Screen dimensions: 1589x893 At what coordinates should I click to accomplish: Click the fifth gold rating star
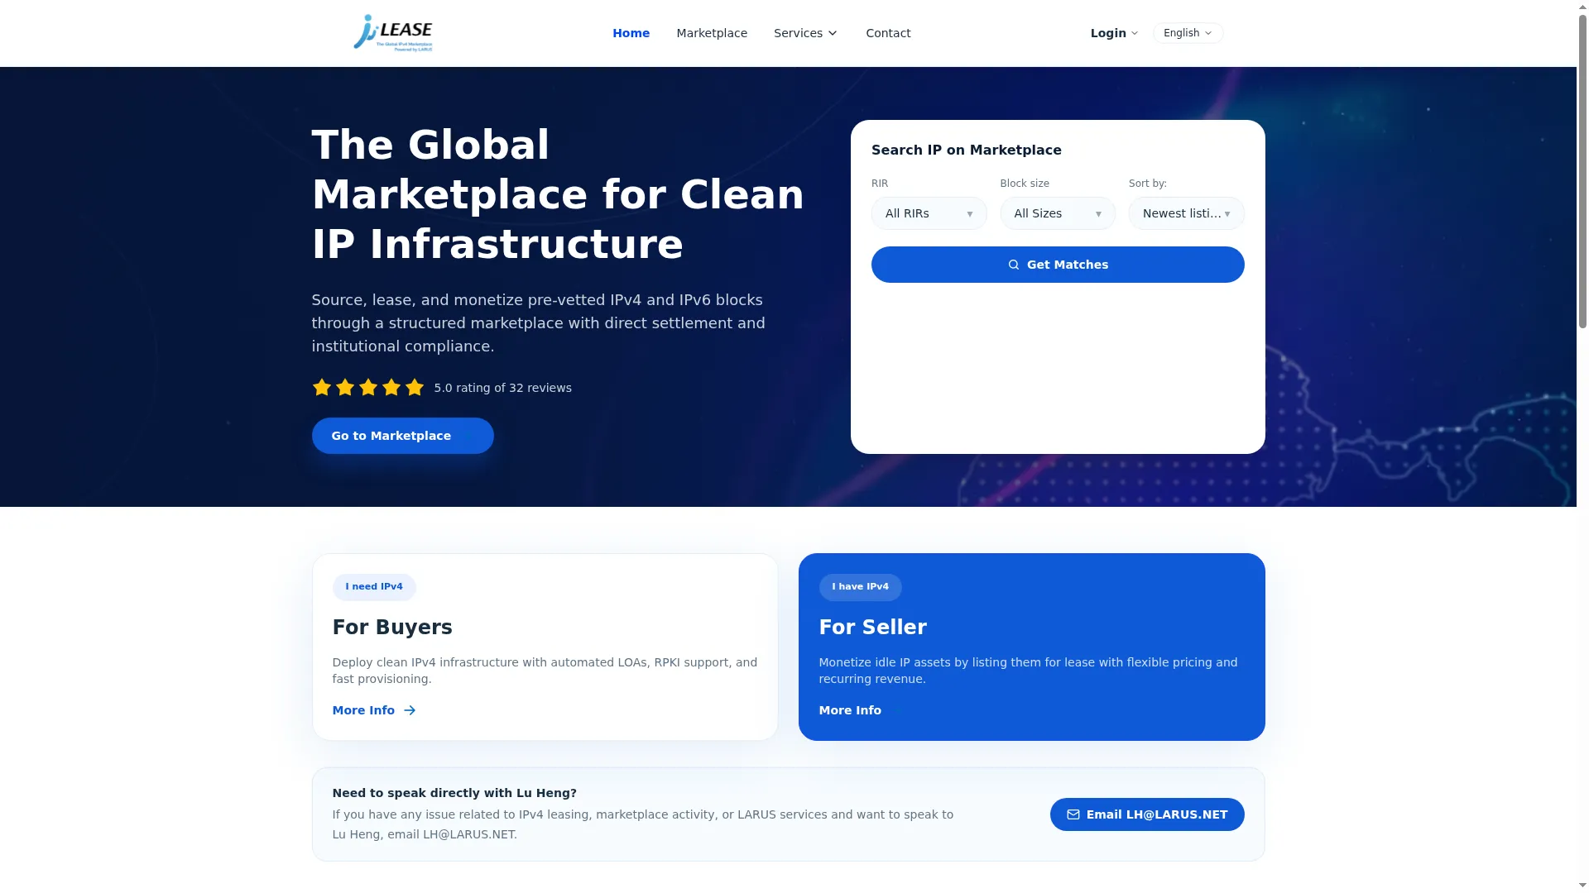coord(415,387)
